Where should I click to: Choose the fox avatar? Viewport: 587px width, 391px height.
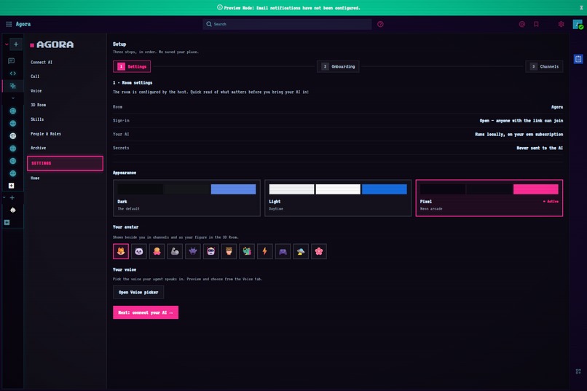121,251
